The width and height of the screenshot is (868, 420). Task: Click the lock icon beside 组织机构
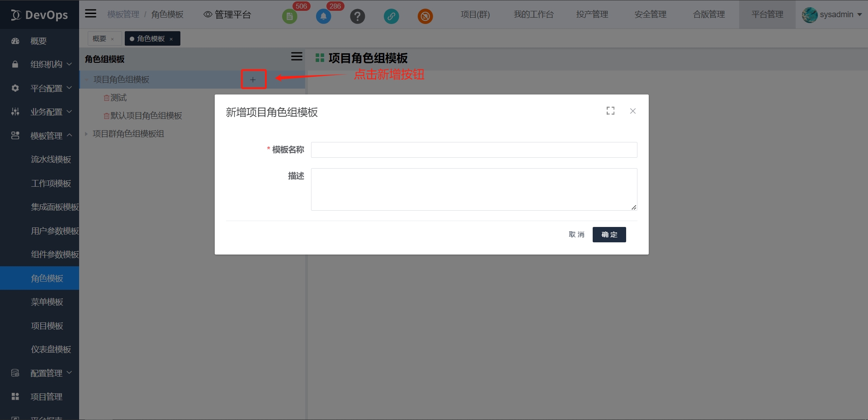pyautogui.click(x=15, y=64)
